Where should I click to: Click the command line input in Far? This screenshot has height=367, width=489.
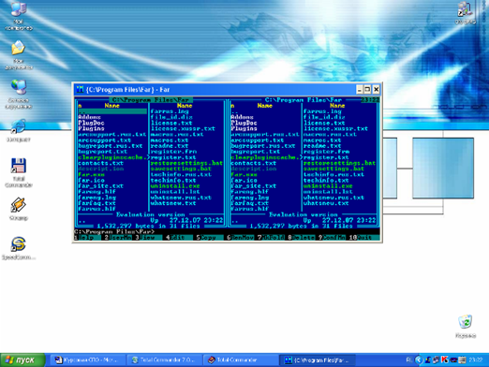coord(227,231)
